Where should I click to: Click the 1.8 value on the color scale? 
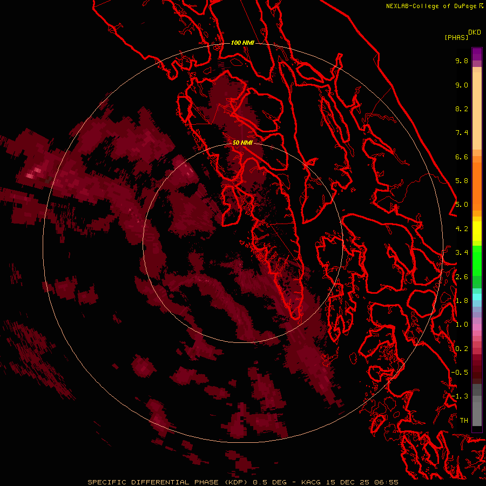pyautogui.click(x=462, y=301)
